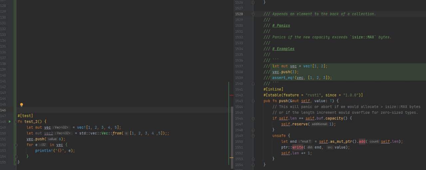The image size is (426, 170).
Task: Click fold end marker at line 1526
Action: pyautogui.click(x=253, y=2)
